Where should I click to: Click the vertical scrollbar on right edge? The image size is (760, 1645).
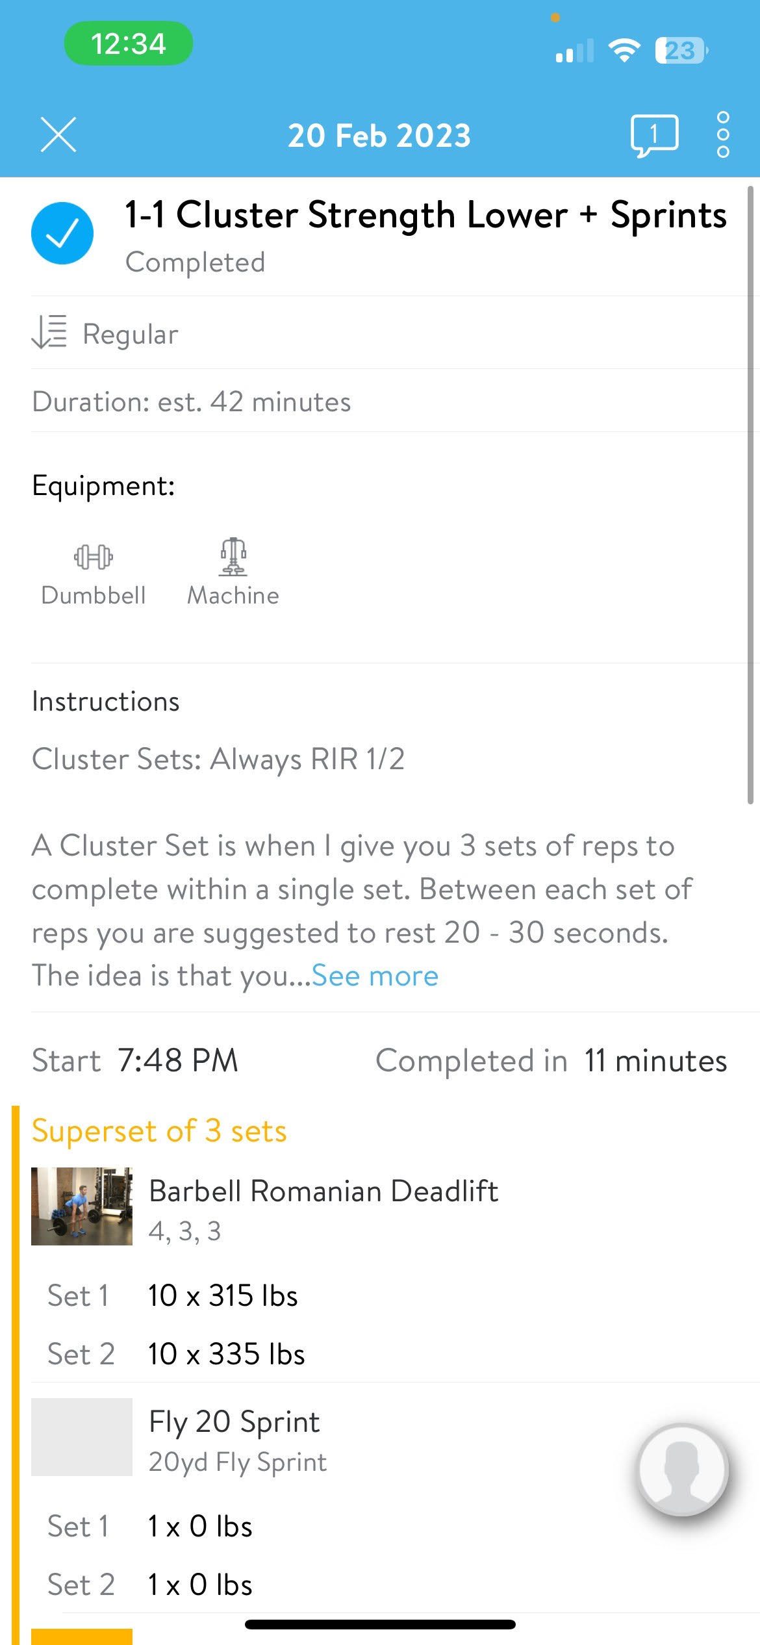click(x=750, y=495)
